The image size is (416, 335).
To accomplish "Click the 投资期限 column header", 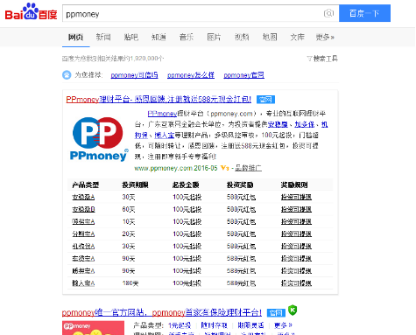I will 135,185.
